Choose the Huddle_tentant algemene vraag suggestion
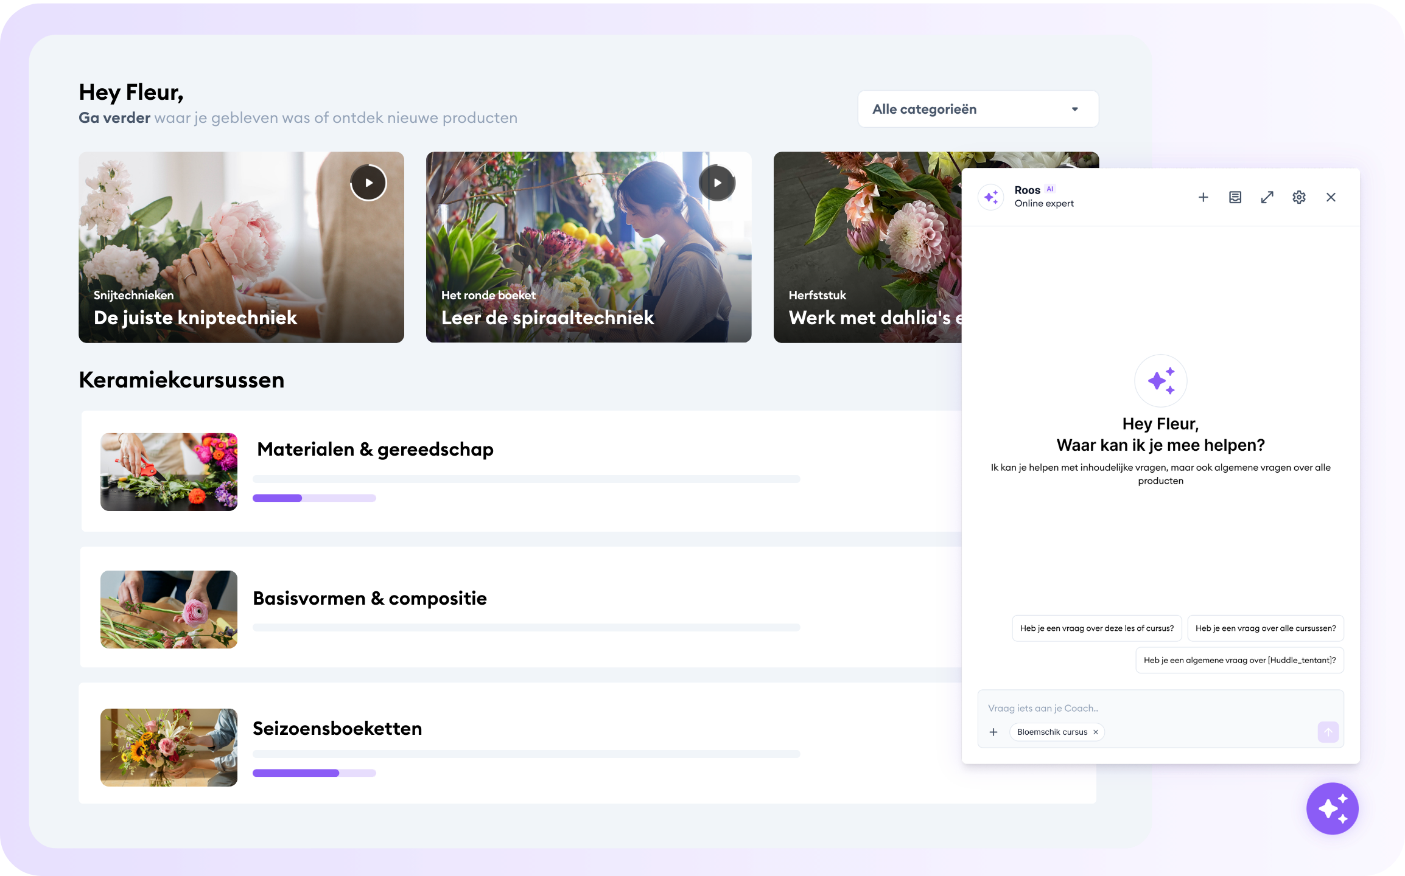This screenshot has height=876, width=1405. (x=1239, y=660)
